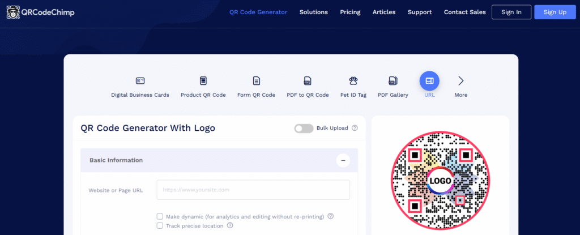Open help icon beside Track precise location
Screen dimensions: 580x235
(230, 225)
